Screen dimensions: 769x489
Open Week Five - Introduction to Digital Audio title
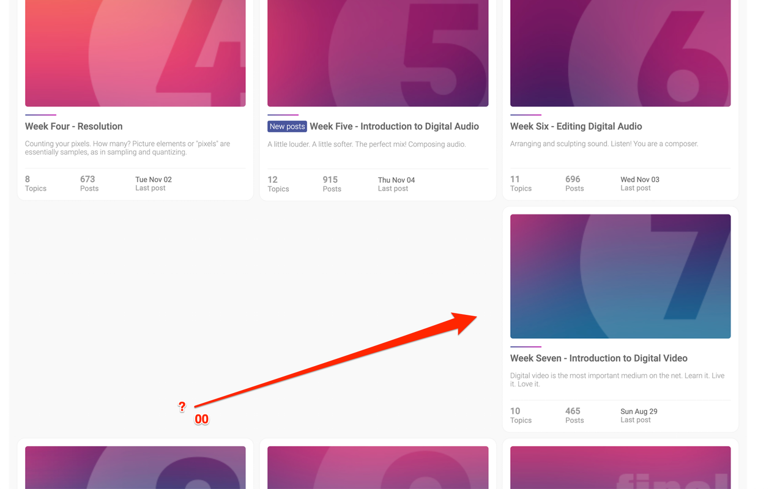click(x=394, y=127)
